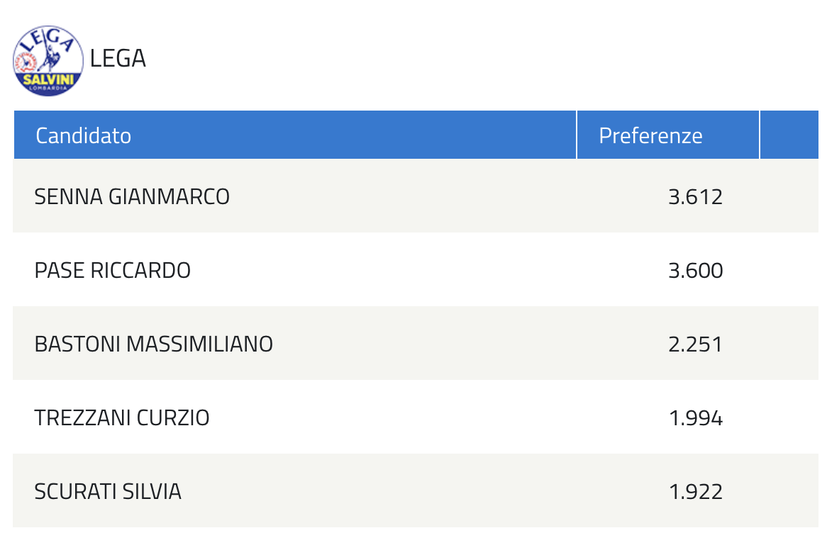Image resolution: width=827 pixels, height=550 pixels.
Task: Click the Lega Salvini party logo
Action: point(48,60)
